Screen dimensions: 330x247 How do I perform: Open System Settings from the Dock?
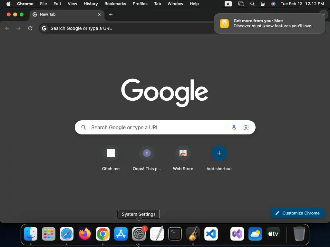pyautogui.click(x=139, y=234)
